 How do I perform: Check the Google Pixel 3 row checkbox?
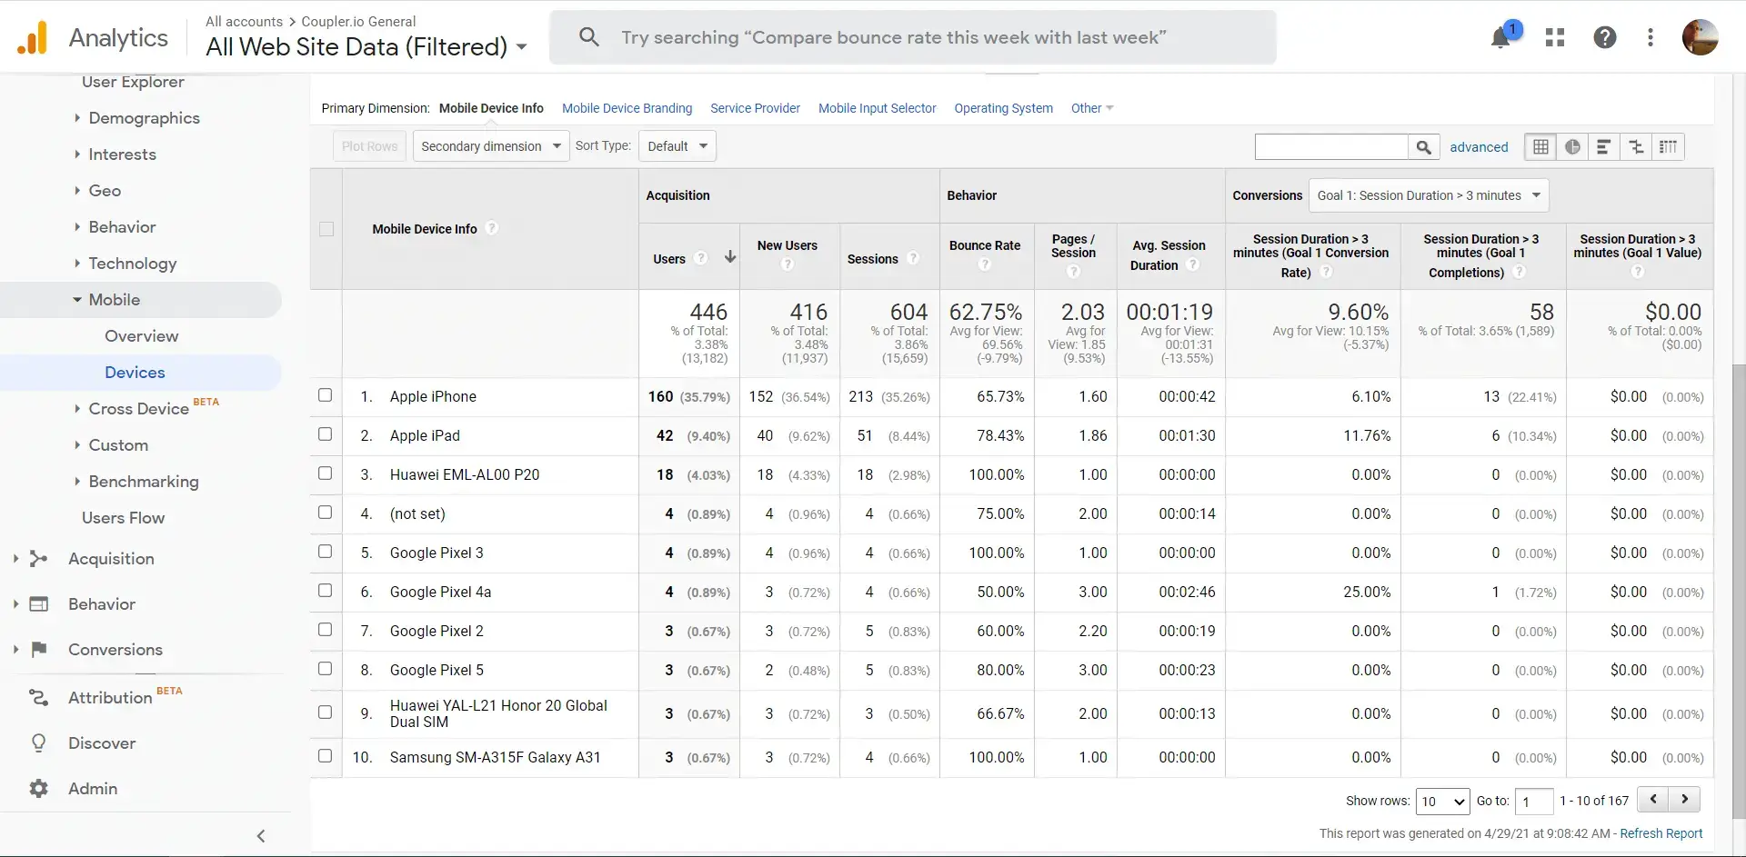pyautogui.click(x=325, y=552)
